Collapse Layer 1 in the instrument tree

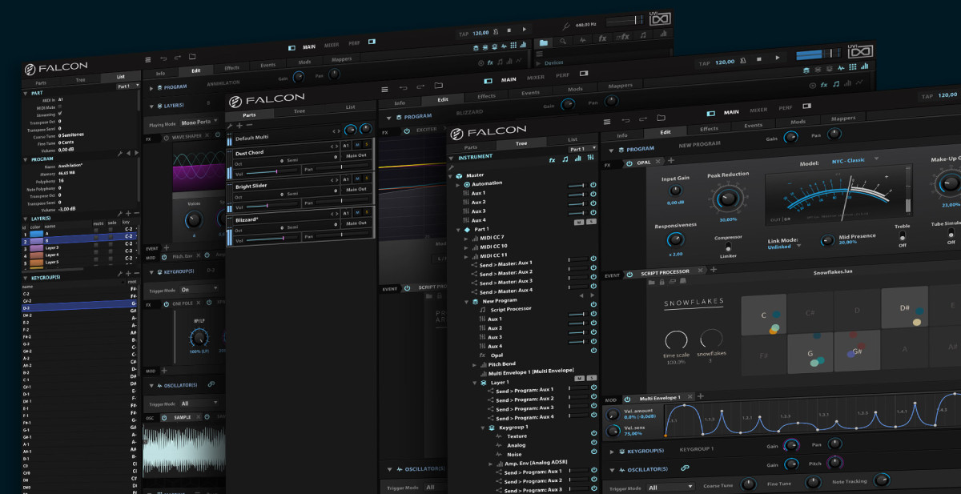tap(475, 383)
